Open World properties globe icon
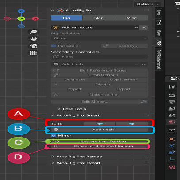The image size is (180, 180). coord(172,122)
